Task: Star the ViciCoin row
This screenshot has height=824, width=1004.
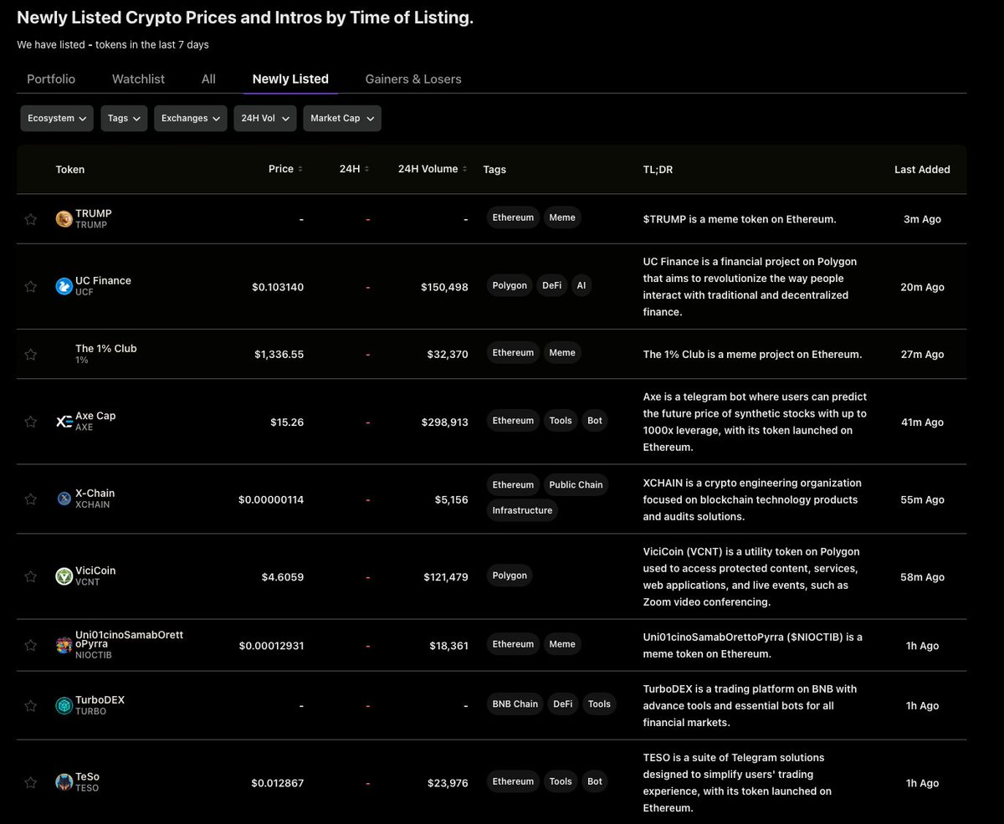Action: click(x=31, y=576)
